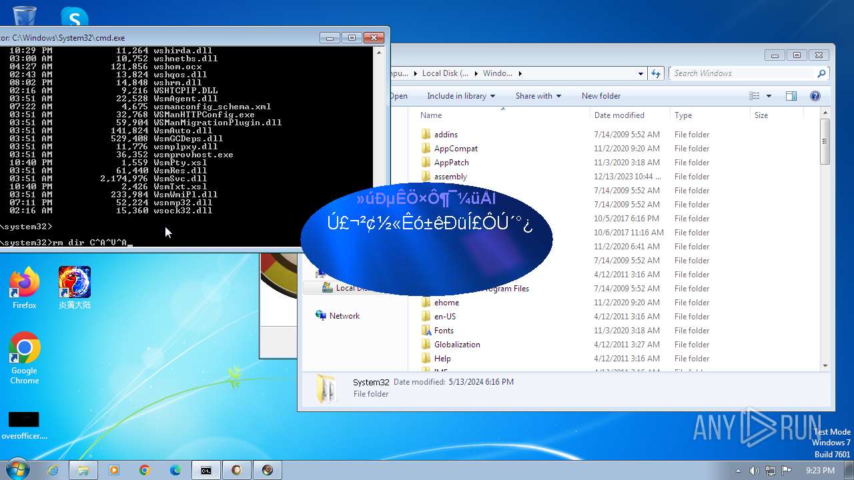Select the AppCompat folder
Viewport: 854px width, 480px height.
[456, 149]
